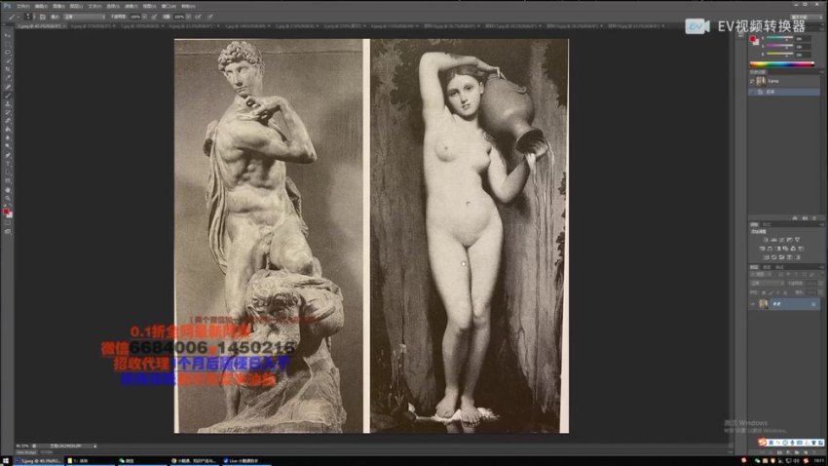Click the toolbox background color swatch

pyautogui.click(x=10, y=215)
